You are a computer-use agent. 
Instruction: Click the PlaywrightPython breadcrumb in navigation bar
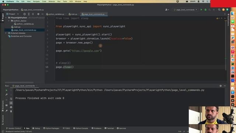(11, 10)
